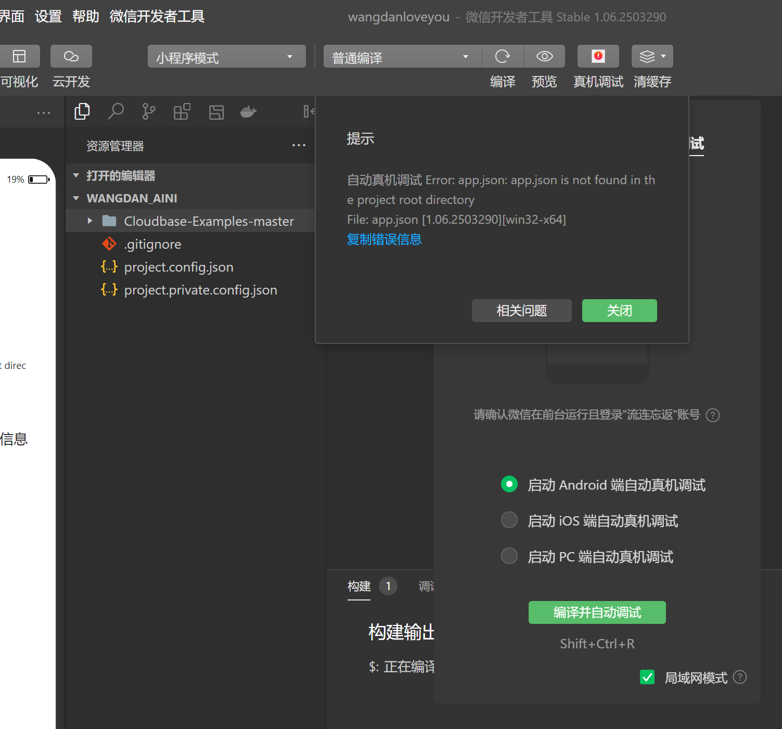Open the 界面 menu
This screenshot has width=782, height=729.
coord(12,17)
